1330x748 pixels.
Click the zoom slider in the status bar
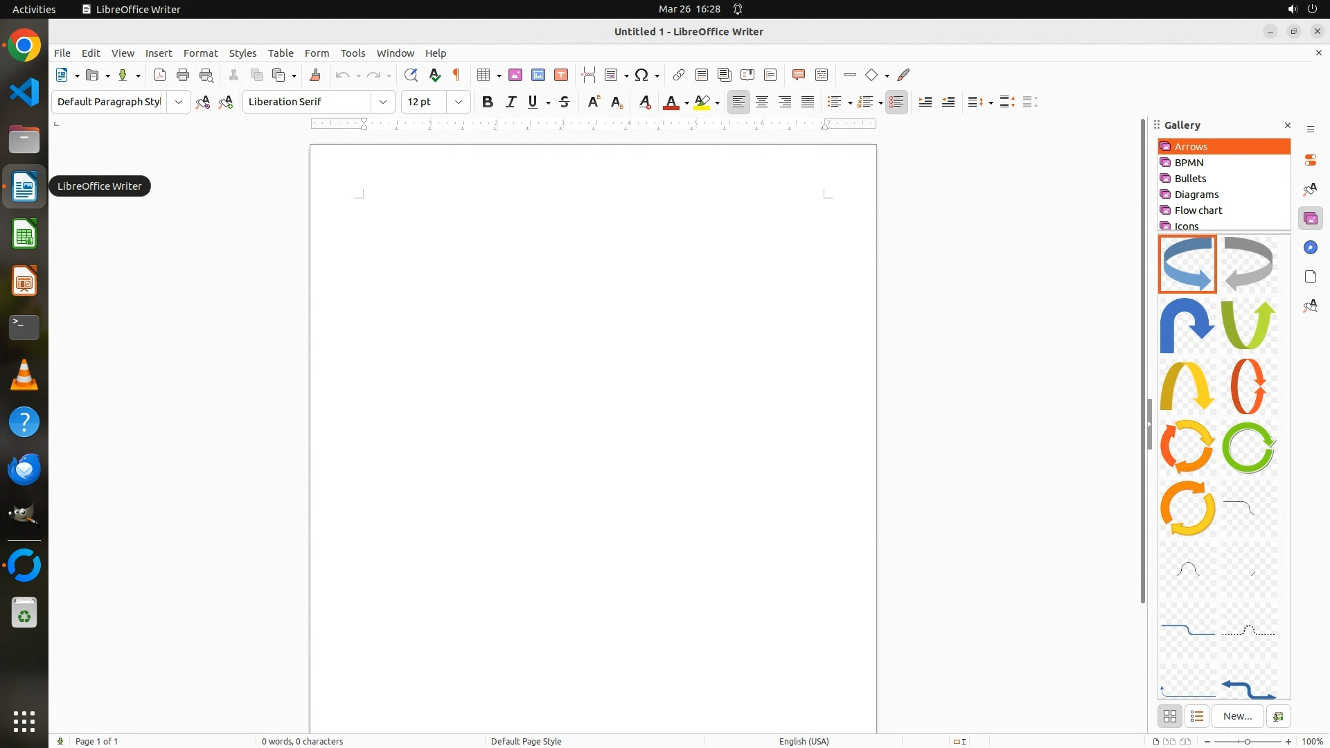coord(1248,741)
